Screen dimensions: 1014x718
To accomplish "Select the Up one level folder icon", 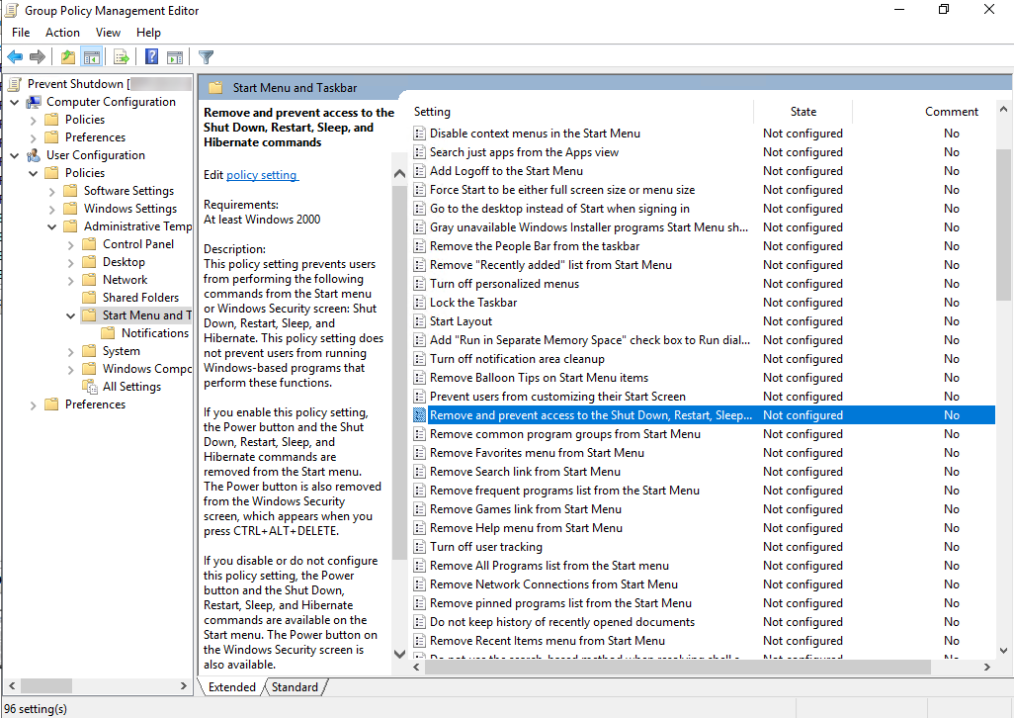I will tap(66, 56).
